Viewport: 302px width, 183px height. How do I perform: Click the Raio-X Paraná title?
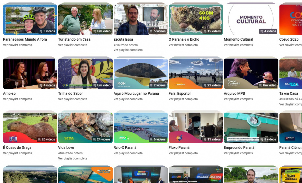click(x=125, y=148)
